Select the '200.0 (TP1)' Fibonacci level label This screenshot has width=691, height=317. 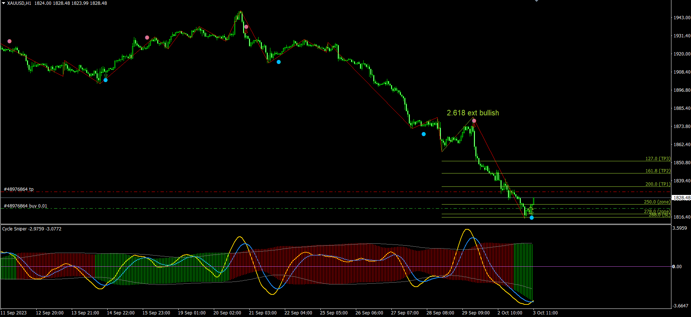click(x=658, y=184)
